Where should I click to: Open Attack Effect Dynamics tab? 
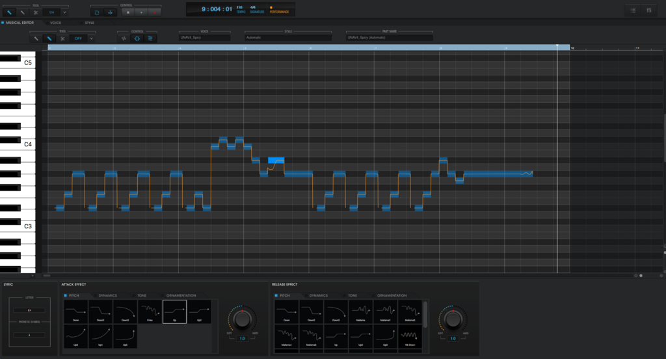[x=107, y=295]
